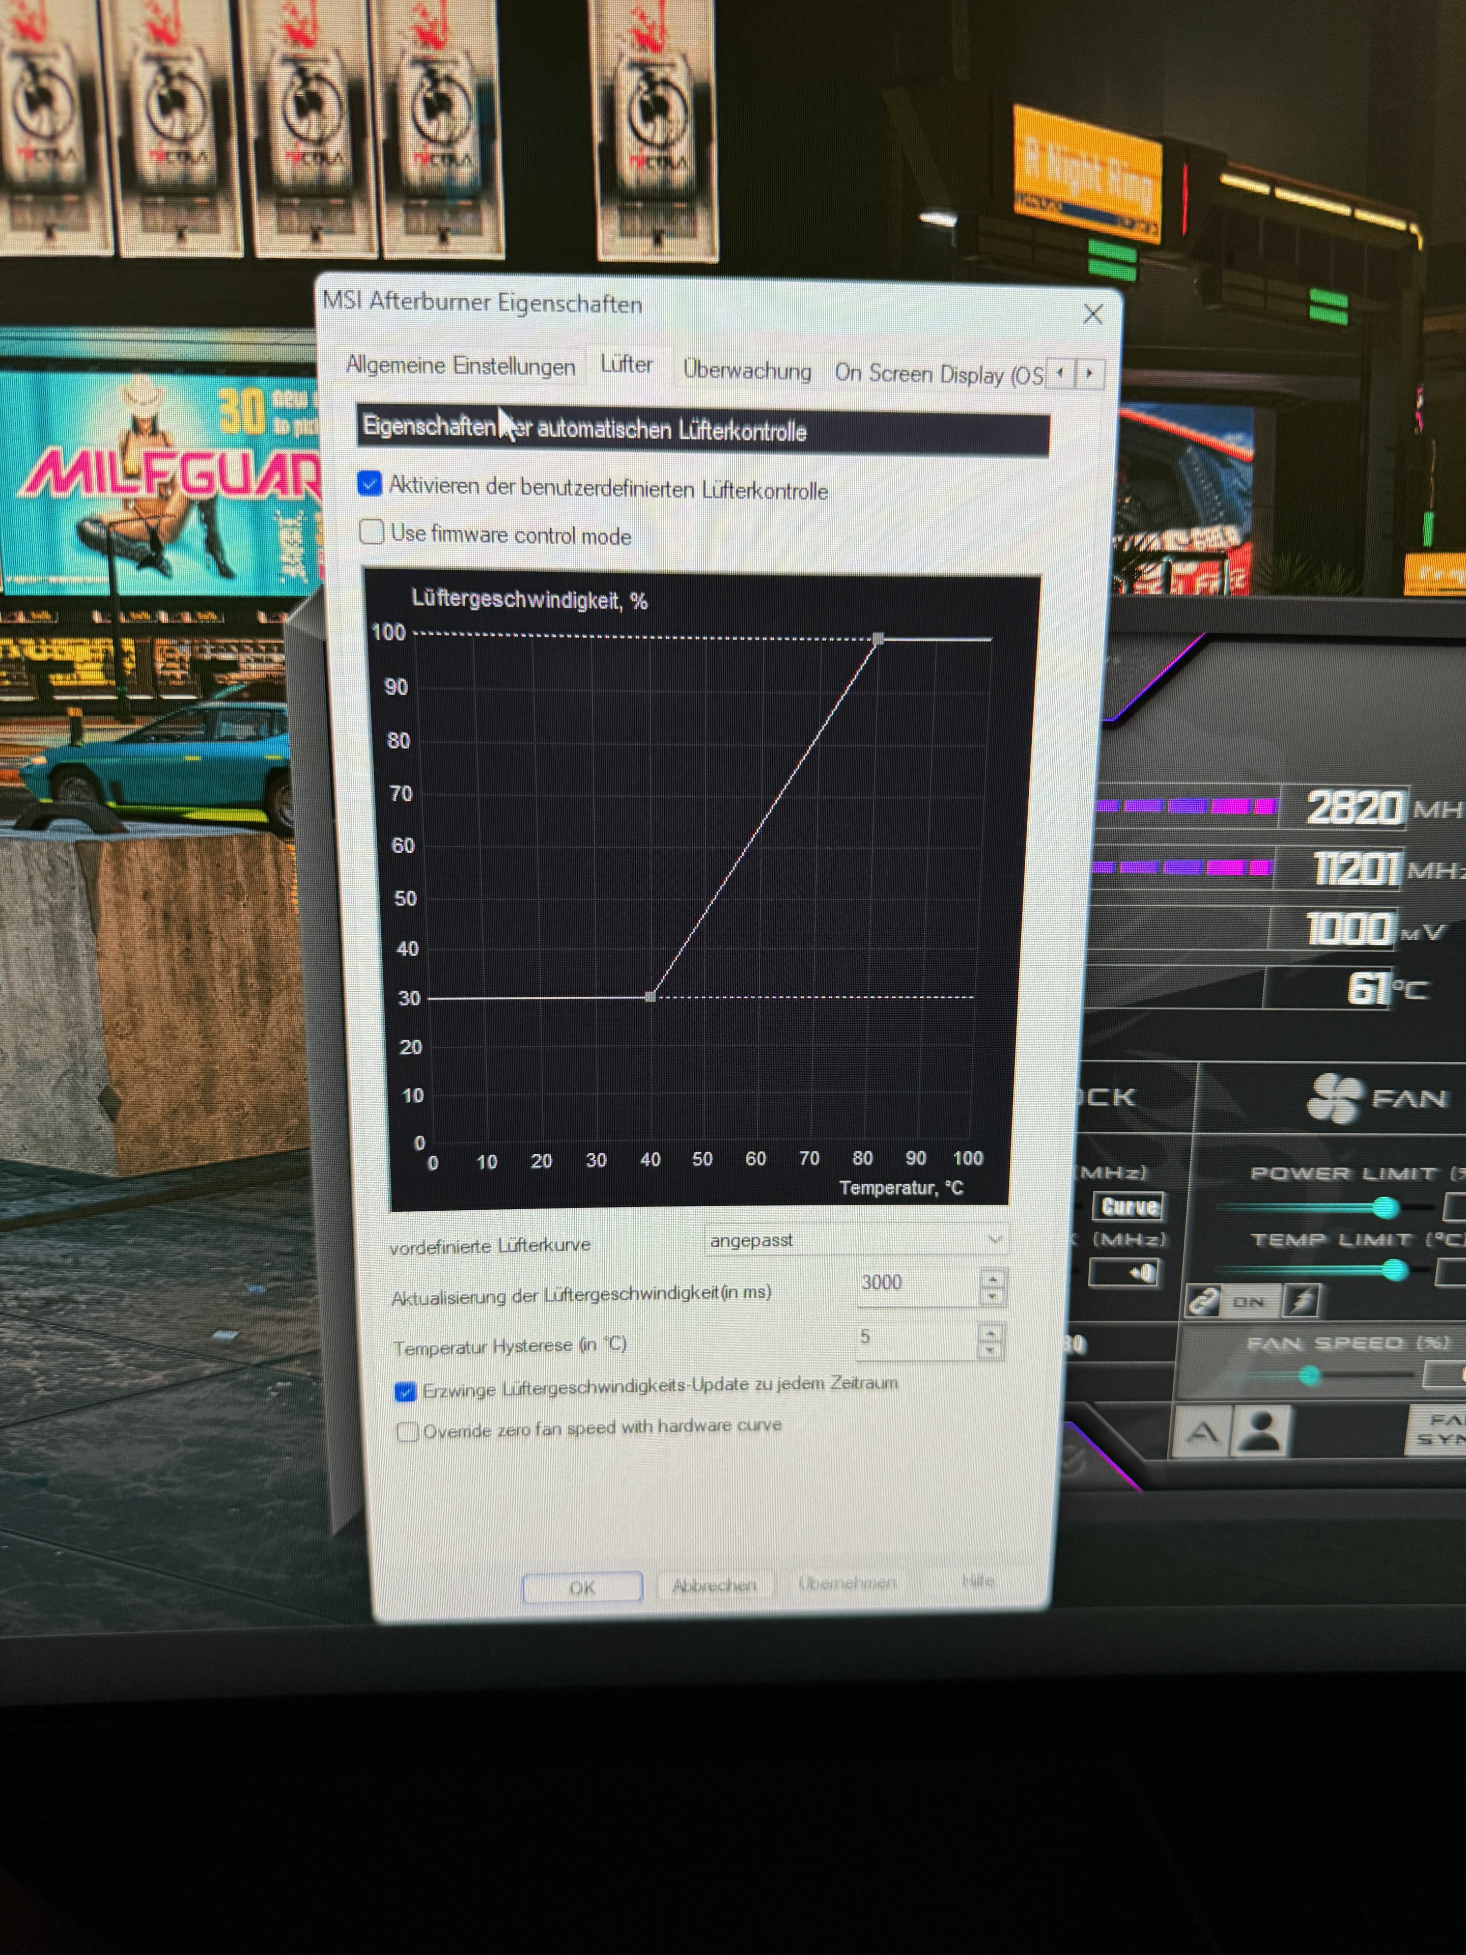Click the link icon for power/temp limits
Image resolution: width=1466 pixels, height=1955 pixels.
tap(1203, 1301)
